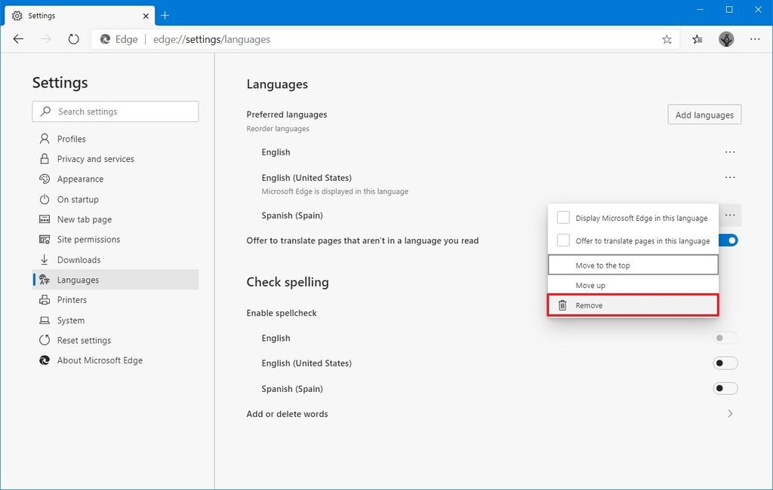The height and width of the screenshot is (490, 773).
Task: Open the Spanish language options menu
Action: [x=730, y=215]
